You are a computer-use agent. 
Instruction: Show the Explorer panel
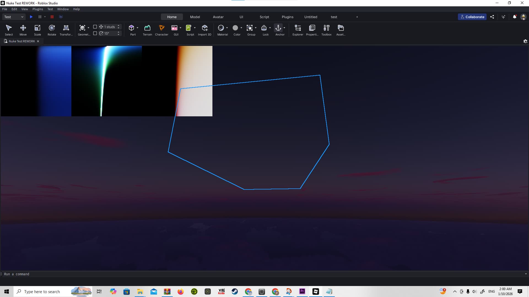(298, 30)
